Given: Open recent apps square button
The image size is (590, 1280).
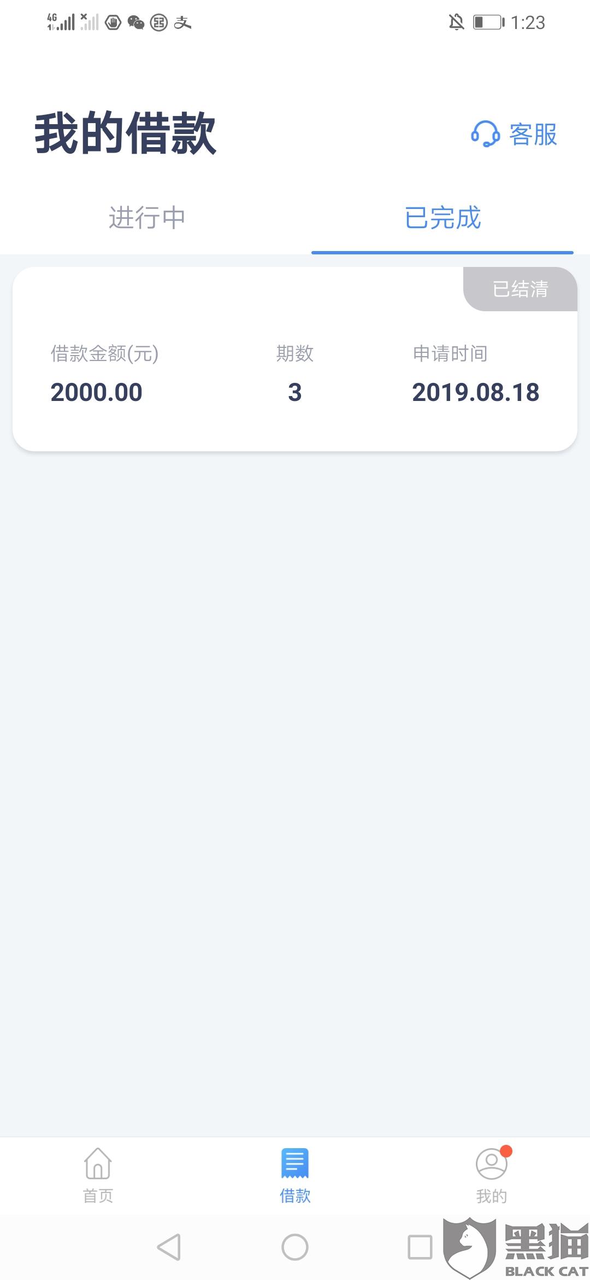Looking at the screenshot, I should point(420,1247).
